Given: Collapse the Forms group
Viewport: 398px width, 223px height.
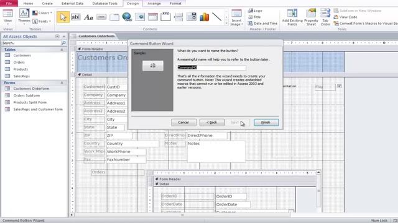Looking at the screenshot, I should pyautogui.click(x=62, y=82).
